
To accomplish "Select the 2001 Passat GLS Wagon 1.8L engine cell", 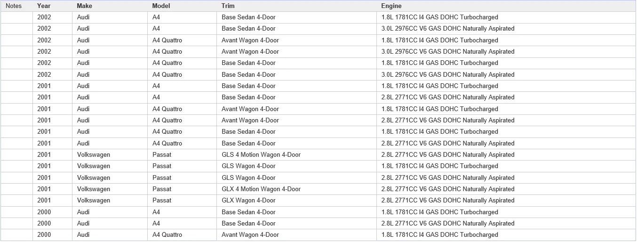I will point(506,166).
